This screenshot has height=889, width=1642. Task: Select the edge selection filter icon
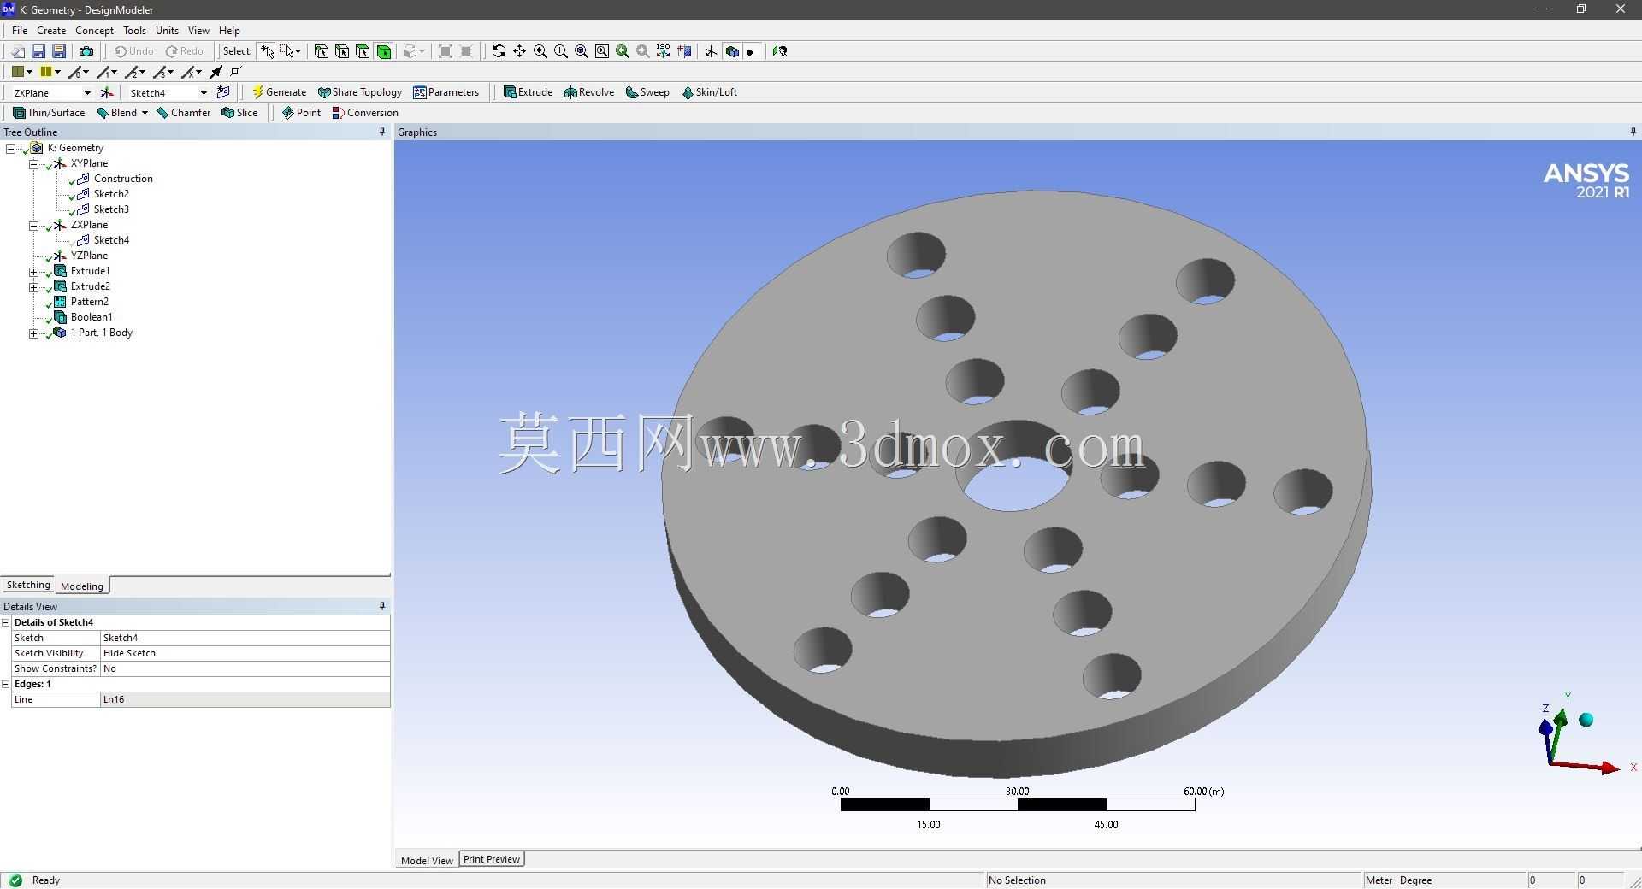click(x=342, y=51)
